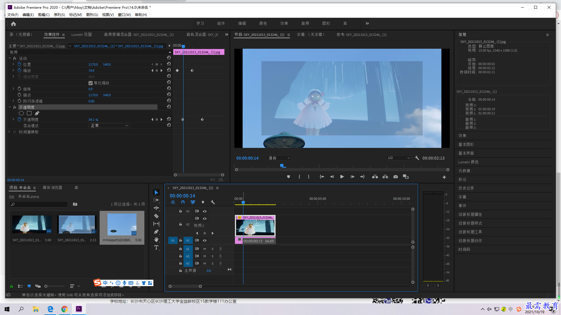Create an ellipse mask for opacity
Viewport: 561px width, 315px height.
[21, 113]
